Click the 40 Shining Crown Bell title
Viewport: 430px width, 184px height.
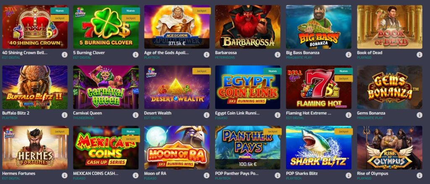pyautogui.click(x=25, y=53)
